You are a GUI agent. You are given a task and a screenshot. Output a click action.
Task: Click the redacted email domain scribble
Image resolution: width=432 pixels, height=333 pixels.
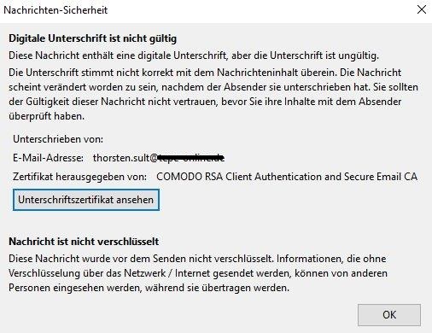coord(191,158)
